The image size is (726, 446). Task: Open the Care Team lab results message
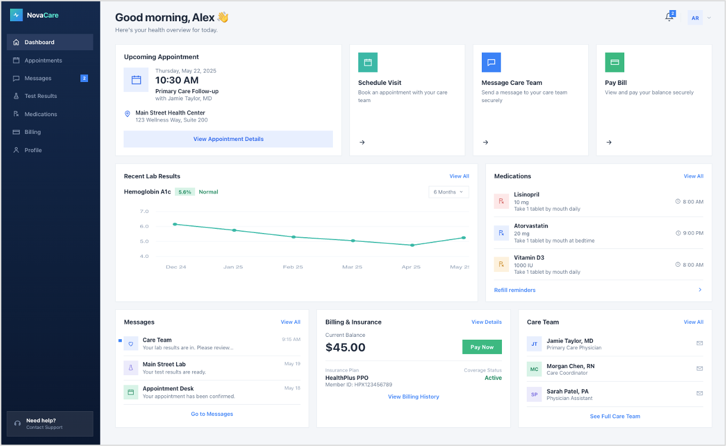[x=212, y=343]
